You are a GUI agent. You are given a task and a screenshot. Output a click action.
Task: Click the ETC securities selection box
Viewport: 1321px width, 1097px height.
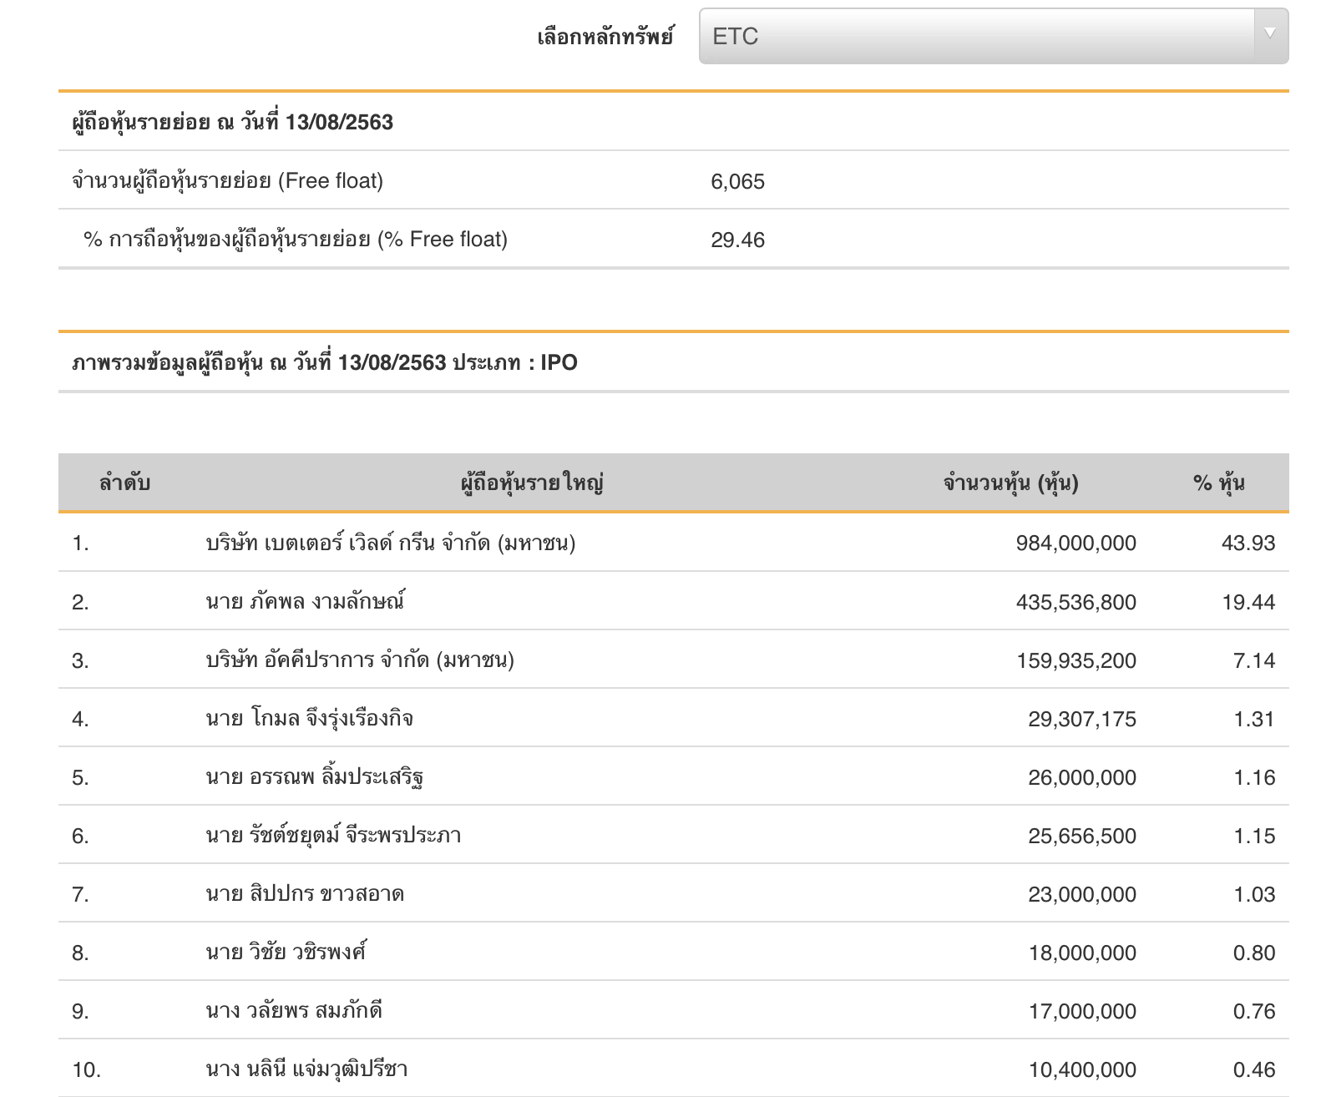tap(977, 36)
